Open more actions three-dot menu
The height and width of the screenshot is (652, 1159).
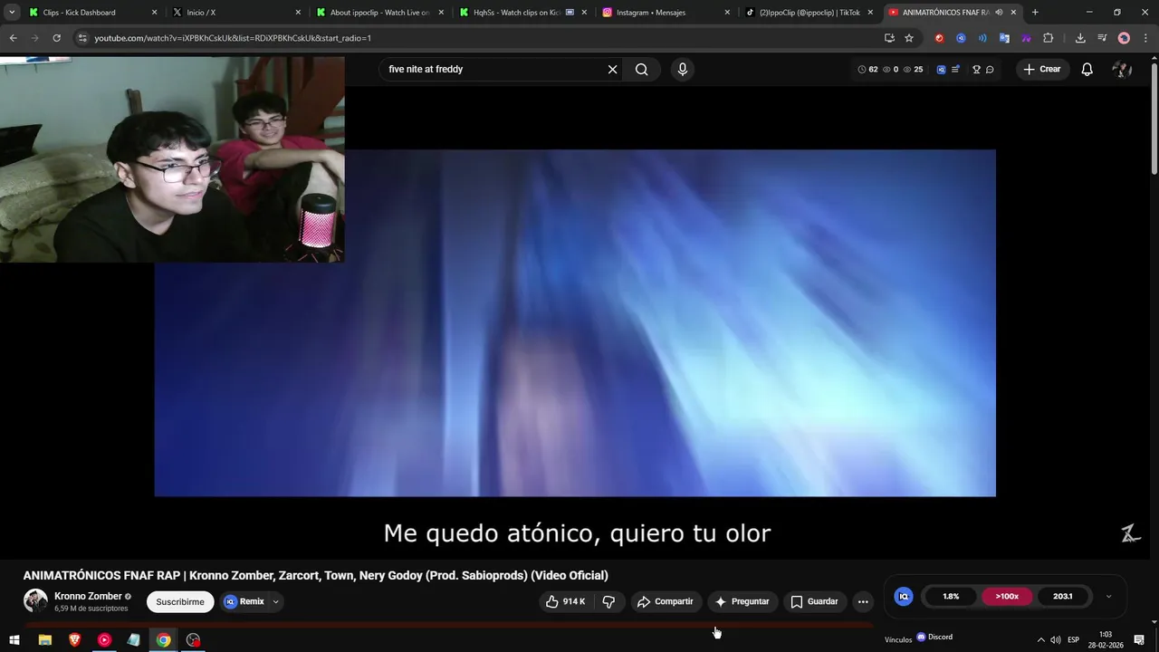(863, 601)
